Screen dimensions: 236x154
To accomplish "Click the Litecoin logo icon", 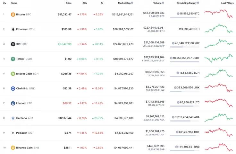I will coord(13,103).
